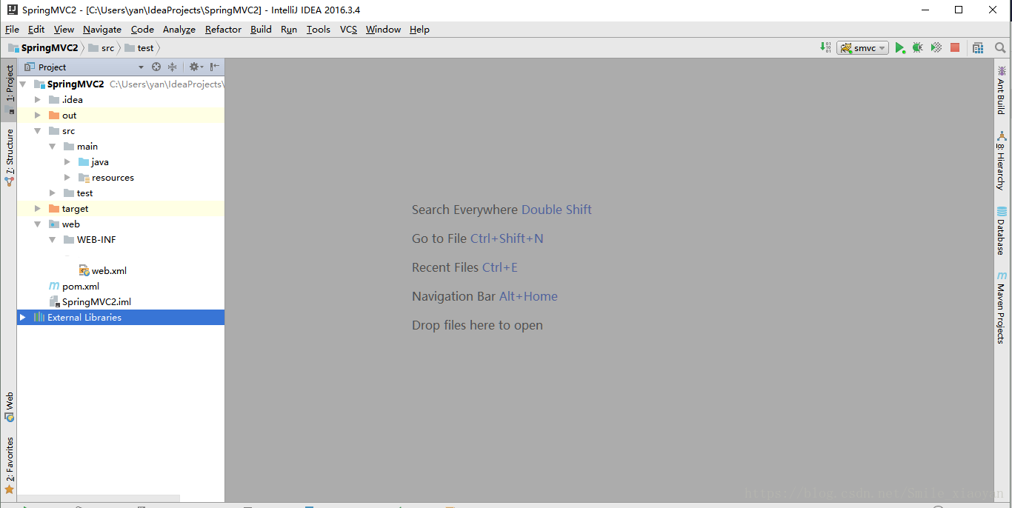Open the Navigate menu
The width and height of the screenshot is (1012, 508).
click(102, 29)
